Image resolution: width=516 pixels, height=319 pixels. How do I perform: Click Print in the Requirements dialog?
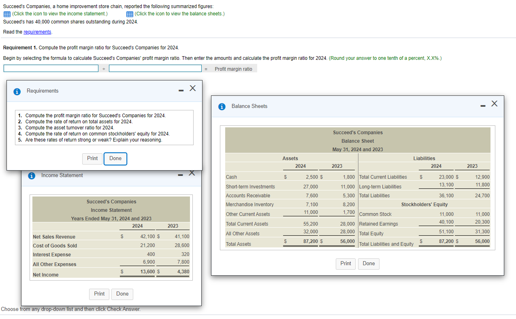[92, 158]
